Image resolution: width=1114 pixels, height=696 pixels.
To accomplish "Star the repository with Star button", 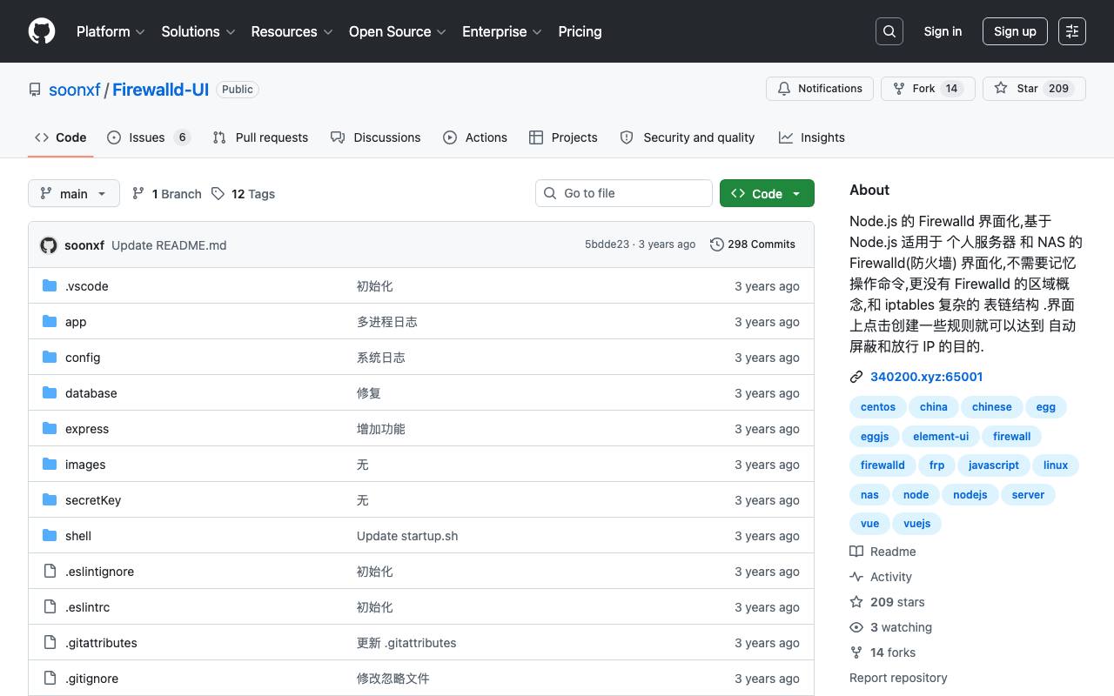I will click(x=1034, y=89).
